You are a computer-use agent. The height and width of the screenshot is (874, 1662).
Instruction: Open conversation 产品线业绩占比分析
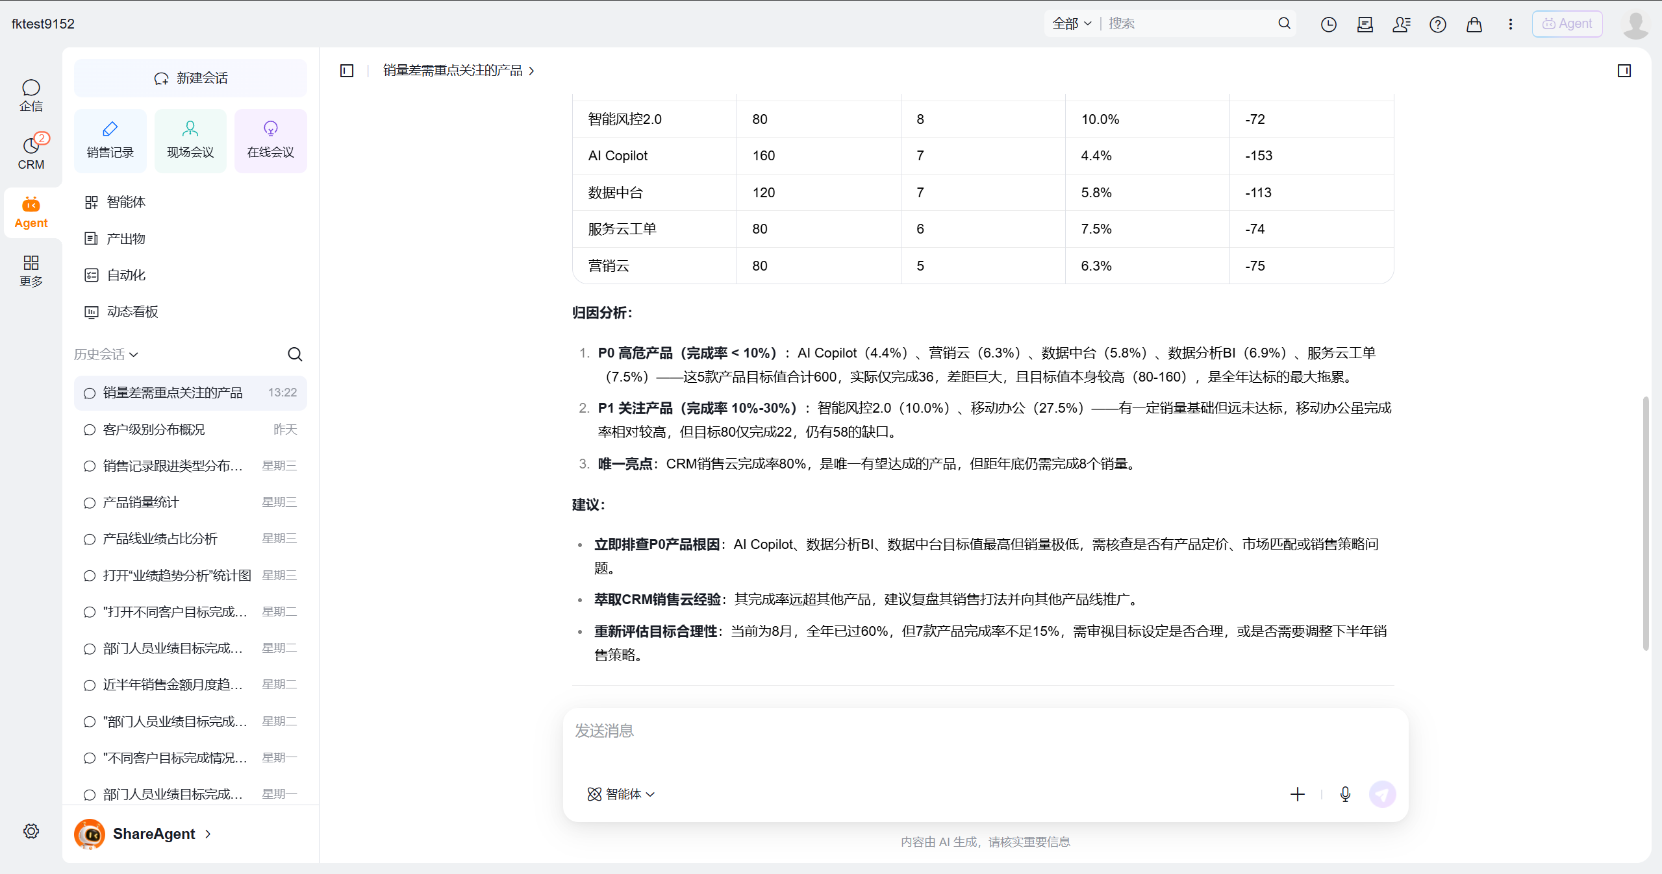(x=190, y=539)
